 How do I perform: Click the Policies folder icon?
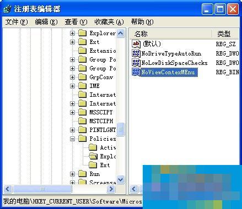(82, 139)
